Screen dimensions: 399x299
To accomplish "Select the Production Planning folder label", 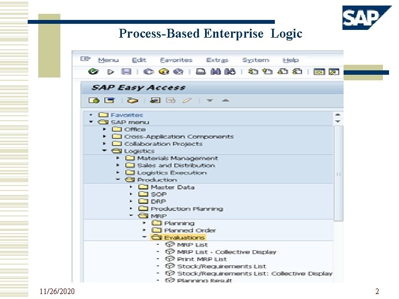I will [x=187, y=209].
